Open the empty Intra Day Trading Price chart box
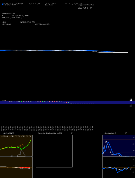This screenshot has width=135, height=178. pyautogui.click(x=54, y=151)
